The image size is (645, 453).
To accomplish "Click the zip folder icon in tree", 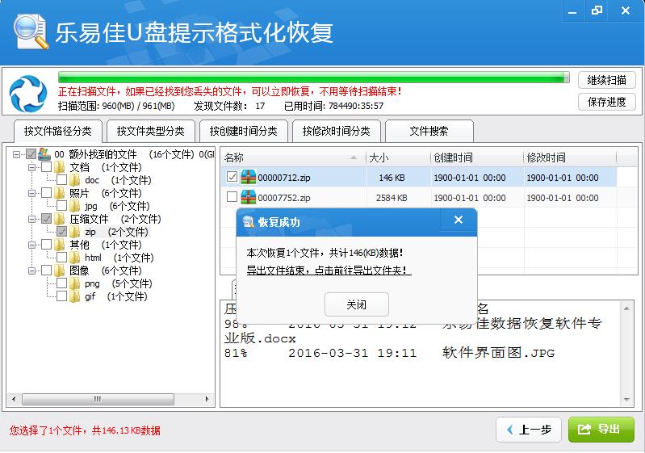I will (75, 232).
